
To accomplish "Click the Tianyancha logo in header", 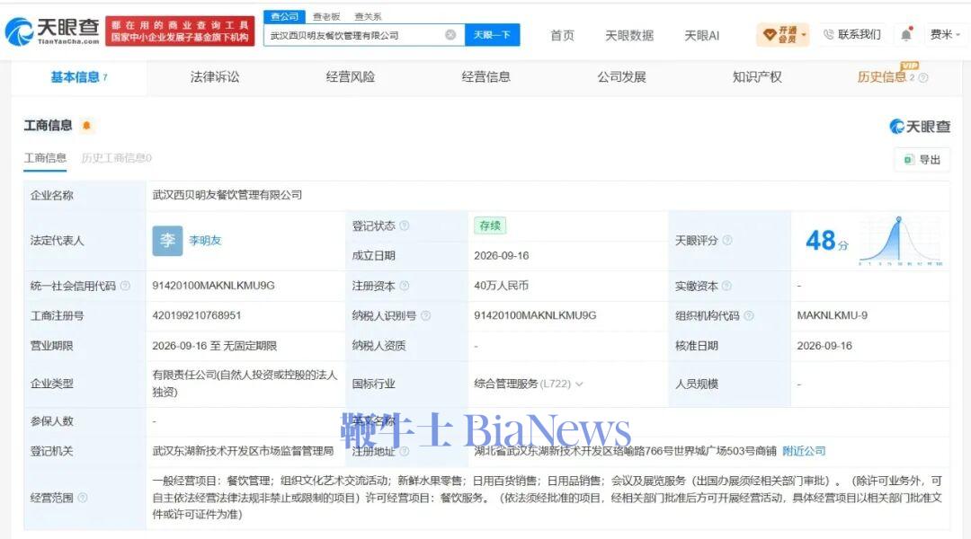I will [53, 31].
